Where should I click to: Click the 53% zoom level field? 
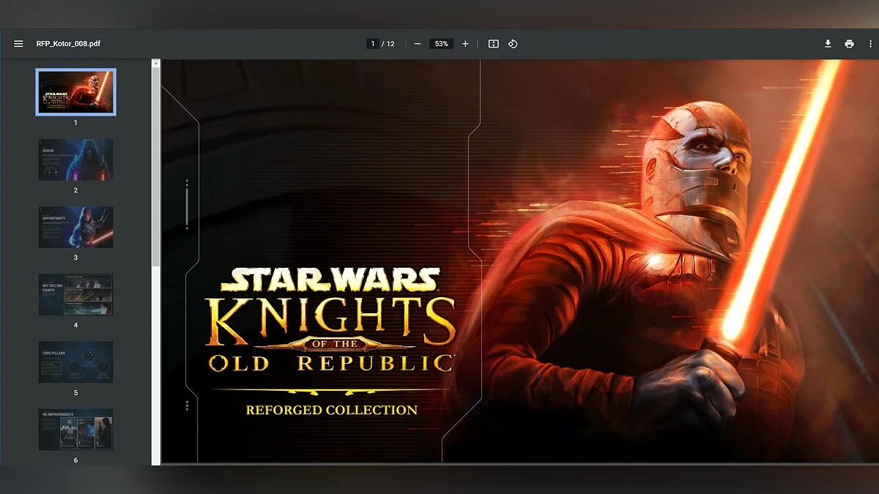441,44
